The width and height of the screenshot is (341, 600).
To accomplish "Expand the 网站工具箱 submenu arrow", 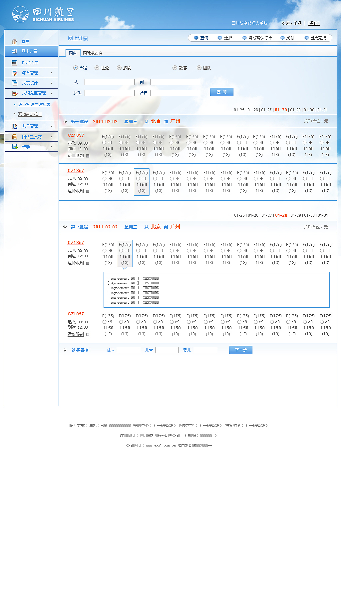I will click(x=51, y=137).
